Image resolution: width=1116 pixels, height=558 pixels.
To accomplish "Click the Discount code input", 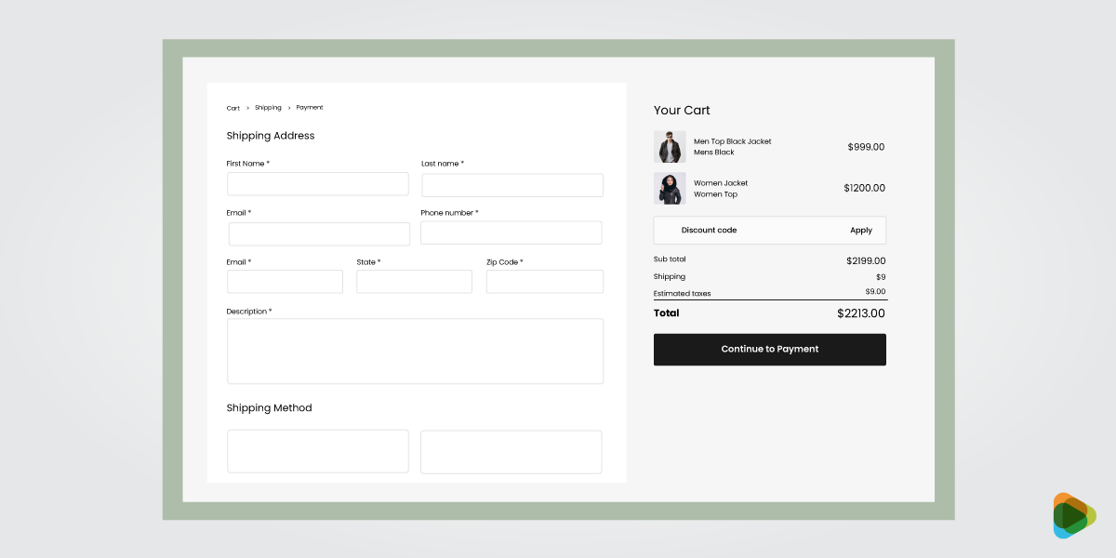I will click(x=744, y=231).
